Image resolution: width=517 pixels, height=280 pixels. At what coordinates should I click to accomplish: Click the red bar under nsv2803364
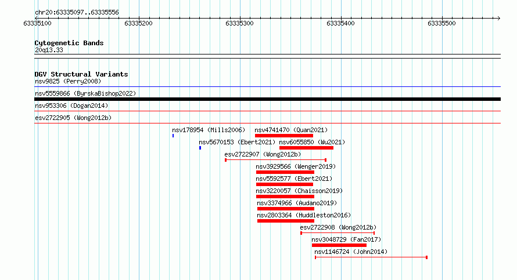tap(286, 221)
